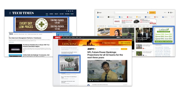The image size is (179, 90).
Task: Open Office shortcut on MSN
Action: (x=156, y=17)
